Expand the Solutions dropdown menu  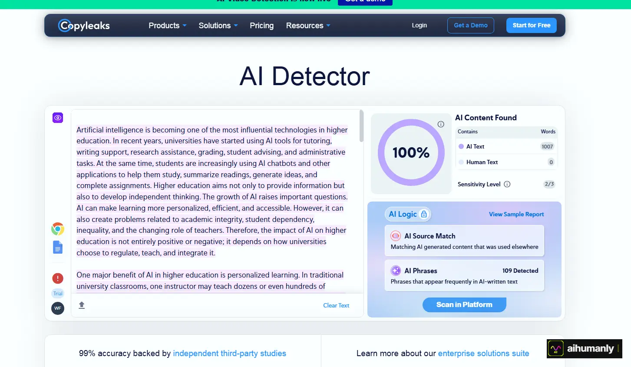218,26
